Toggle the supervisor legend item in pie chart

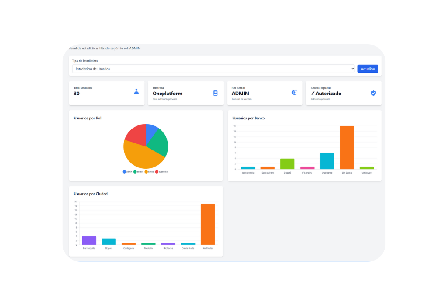(x=161, y=172)
